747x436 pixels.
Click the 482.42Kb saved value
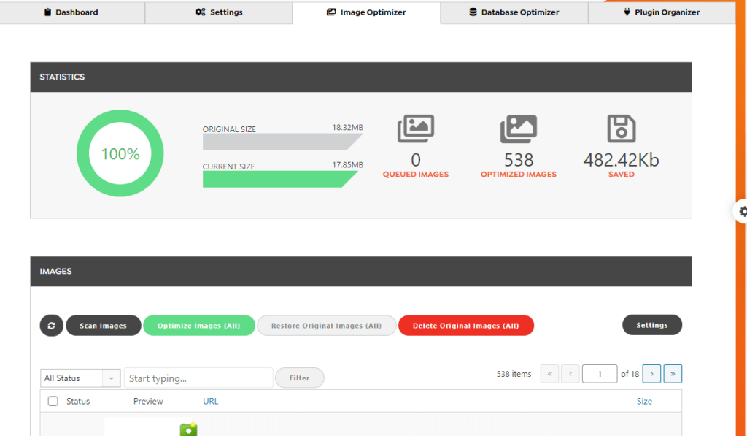(622, 160)
